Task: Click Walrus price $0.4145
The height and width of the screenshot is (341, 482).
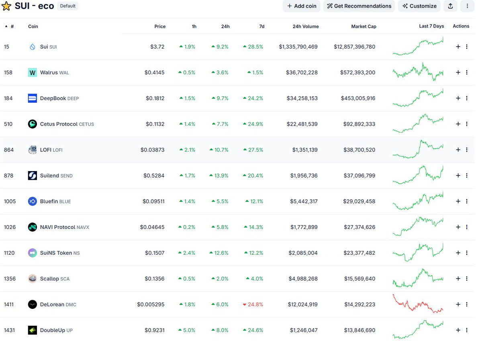Action: (x=154, y=72)
